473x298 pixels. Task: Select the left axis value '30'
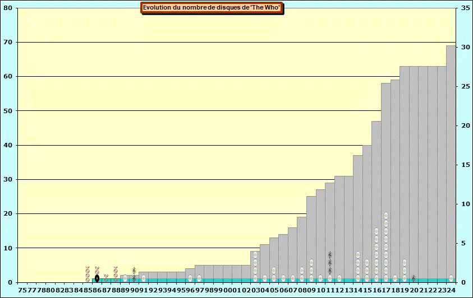point(8,179)
